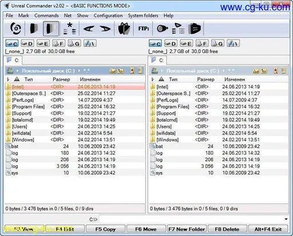The image size is (293, 236).
Task: Open the System folders menu
Action: (143, 15)
